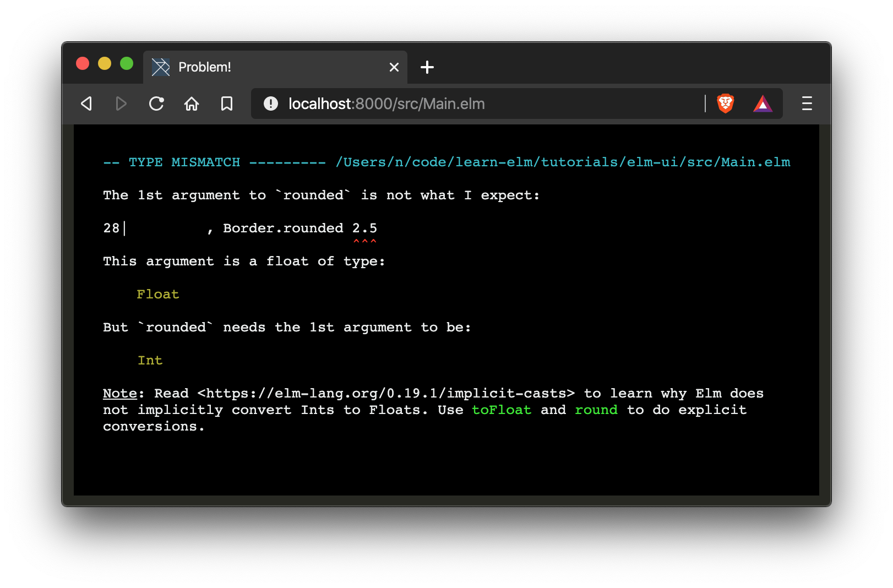Bookmark this page using bookmark icon
893x588 pixels.
coord(227,104)
